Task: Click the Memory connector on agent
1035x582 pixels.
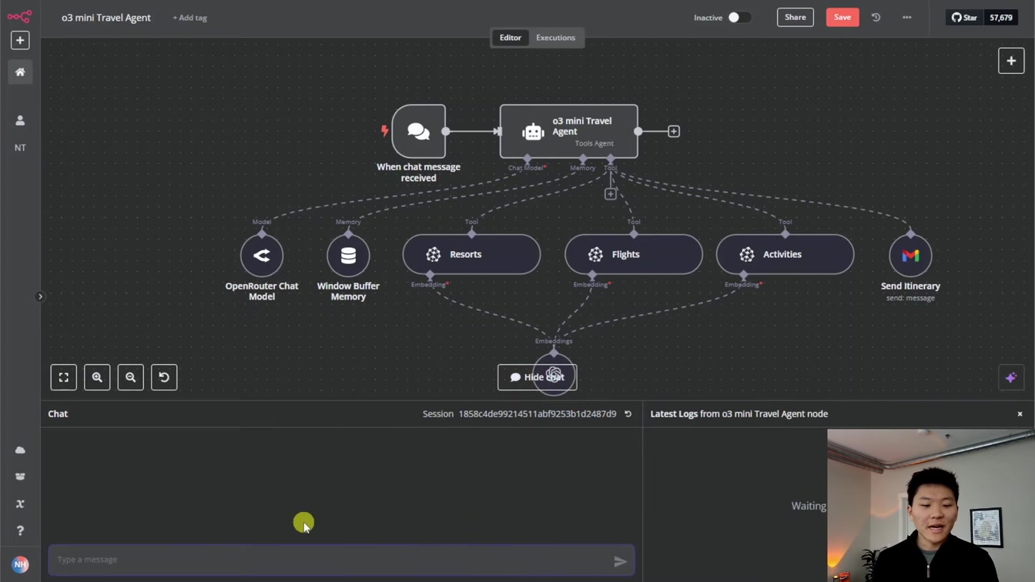Action: [x=583, y=159]
